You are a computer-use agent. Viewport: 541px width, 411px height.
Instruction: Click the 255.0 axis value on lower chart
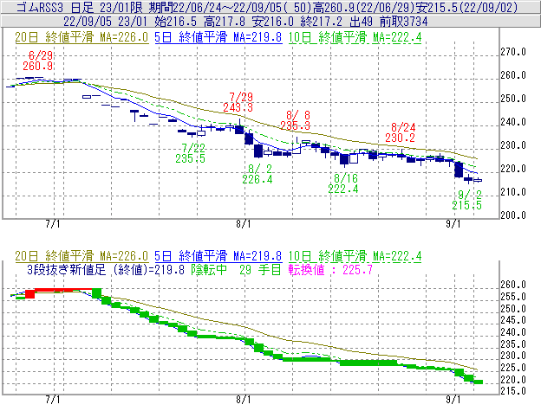click(x=513, y=297)
